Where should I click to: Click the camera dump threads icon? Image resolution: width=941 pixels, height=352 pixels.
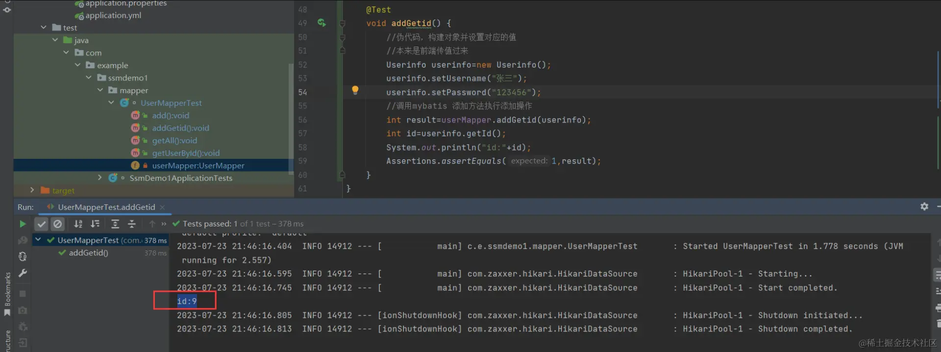coord(23,310)
